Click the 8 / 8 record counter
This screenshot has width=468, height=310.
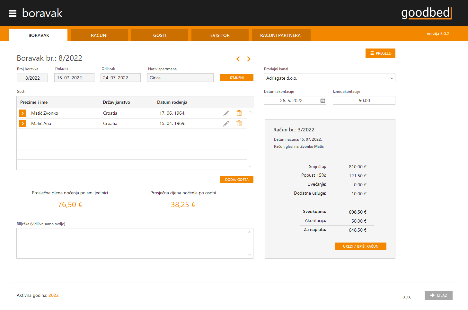coord(407,298)
